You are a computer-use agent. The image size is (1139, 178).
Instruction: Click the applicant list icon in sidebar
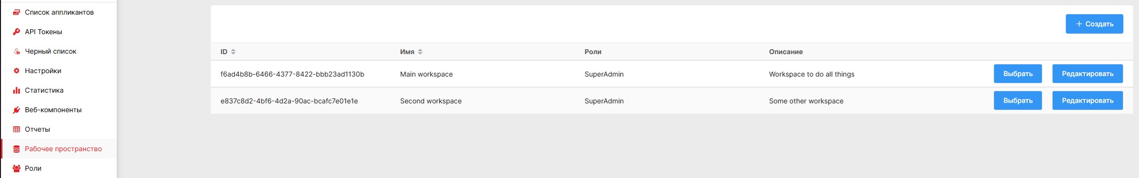[x=17, y=12]
